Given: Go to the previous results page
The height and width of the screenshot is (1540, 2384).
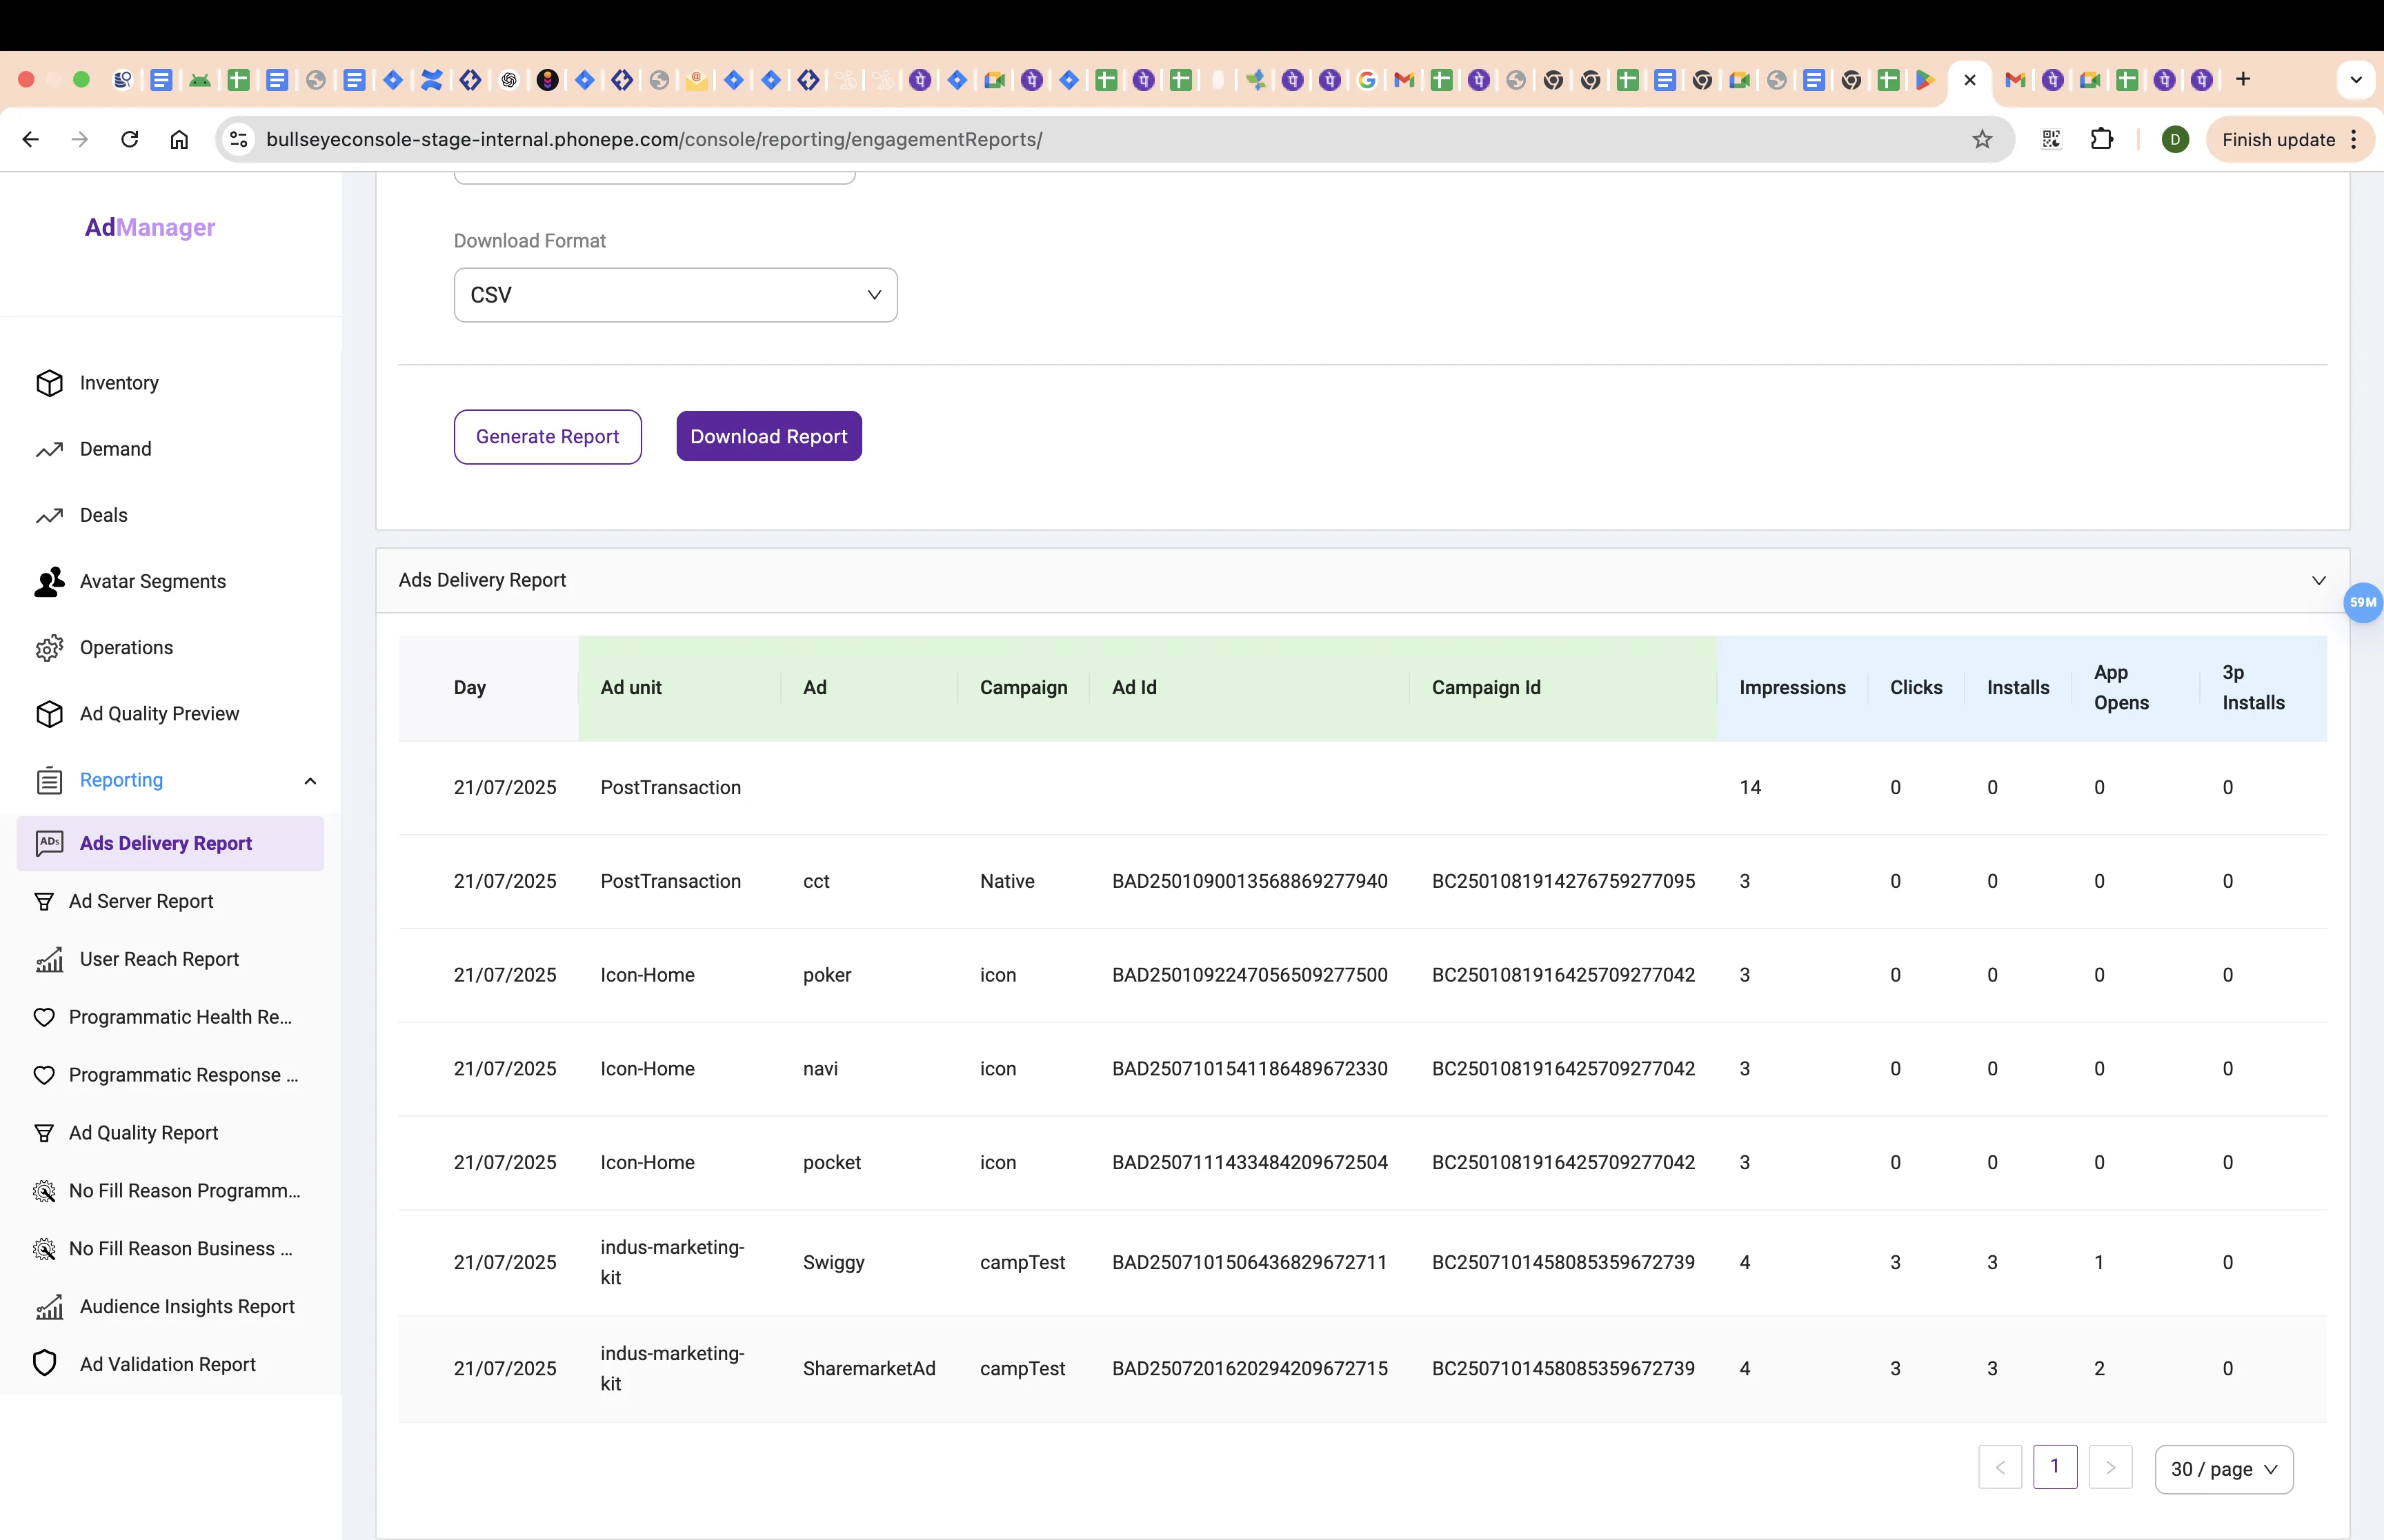Looking at the screenshot, I should [2000, 1468].
